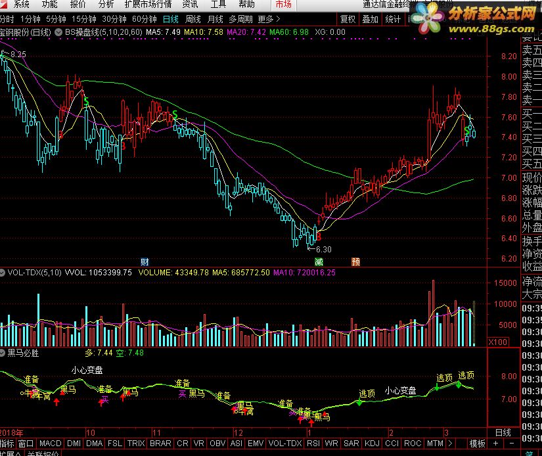Screen dimensions: 542x456
Task: Select the DMI indicator
Action: point(74,444)
